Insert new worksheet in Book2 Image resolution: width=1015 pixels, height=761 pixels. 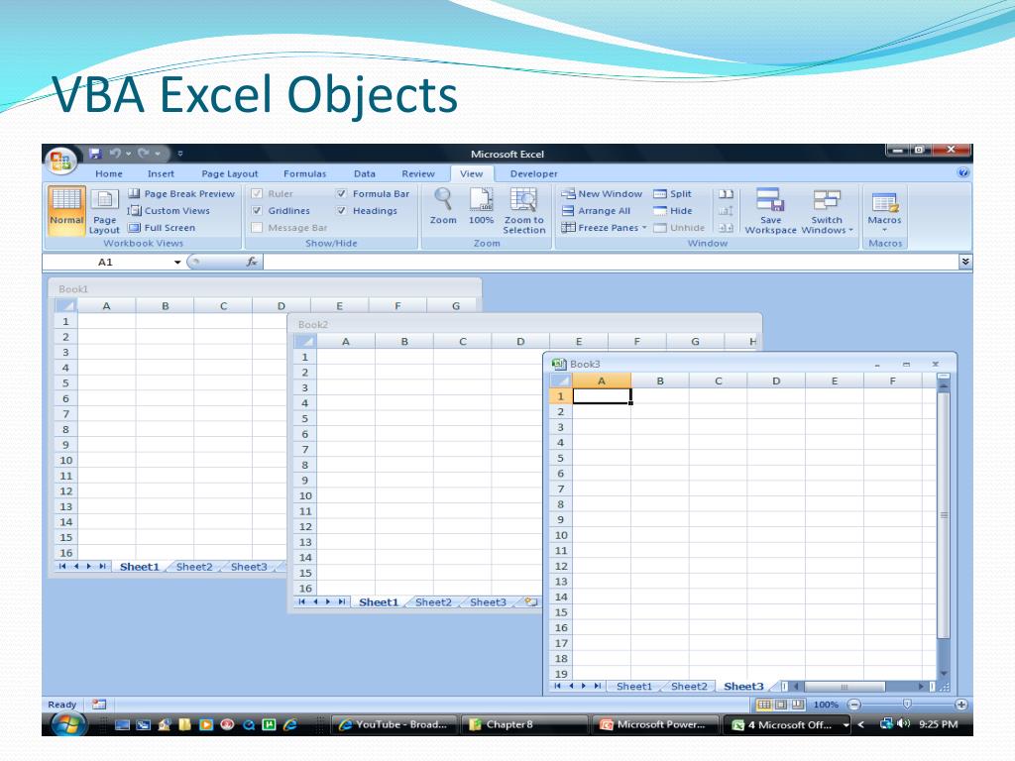pos(531,601)
